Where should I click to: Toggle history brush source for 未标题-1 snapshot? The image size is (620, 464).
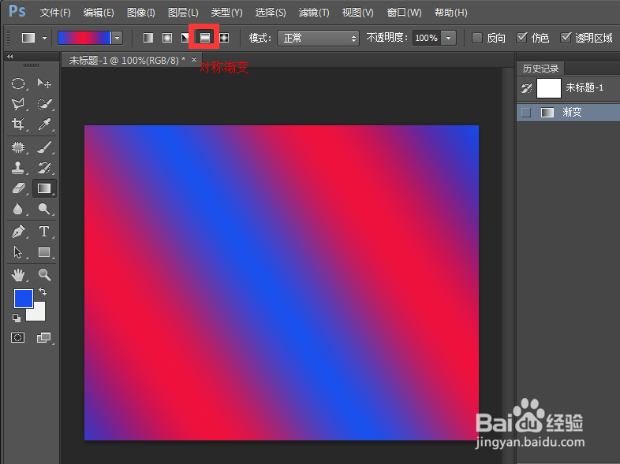tap(526, 88)
